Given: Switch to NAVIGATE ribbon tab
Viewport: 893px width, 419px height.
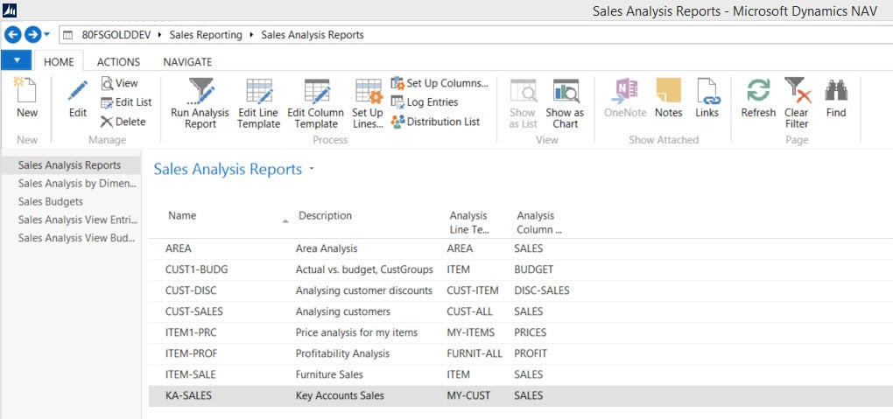Looking at the screenshot, I should point(187,61).
